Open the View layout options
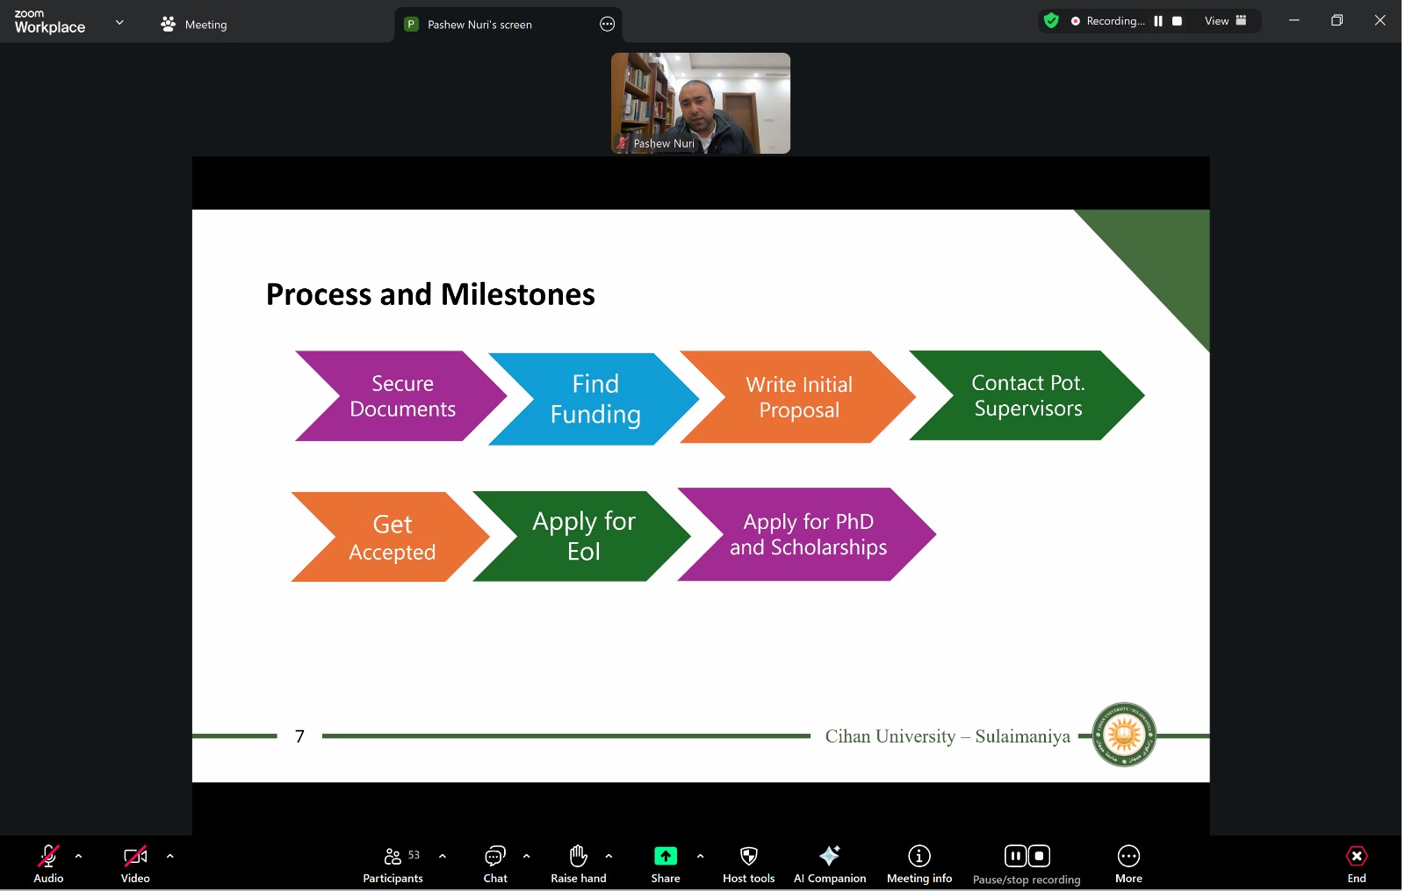 (x=1225, y=21)
